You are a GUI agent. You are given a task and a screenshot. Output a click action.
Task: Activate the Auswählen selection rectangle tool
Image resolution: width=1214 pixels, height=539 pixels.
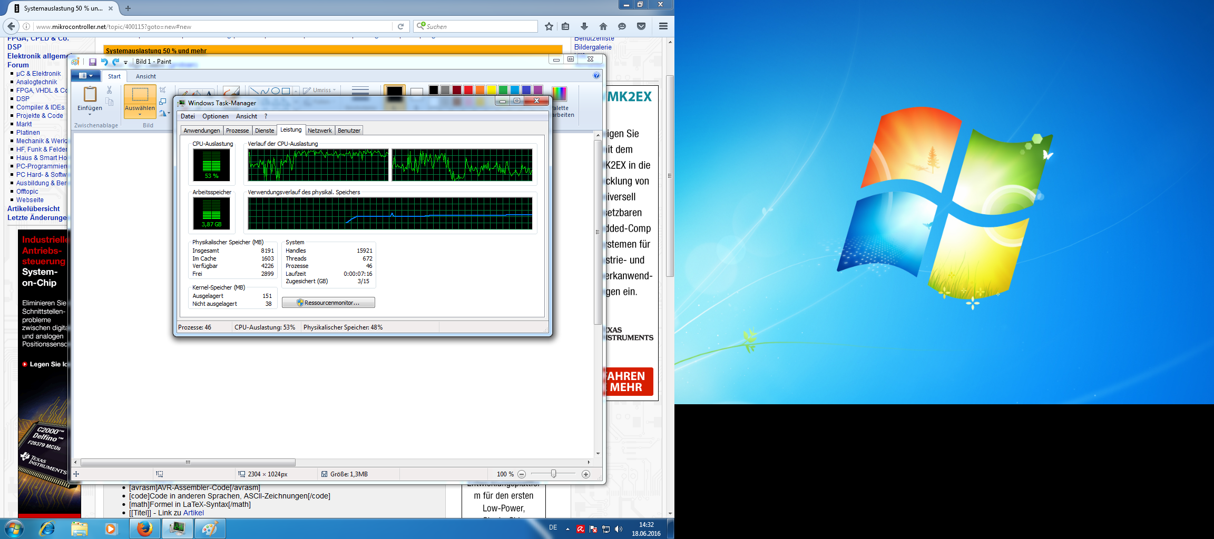pos(140,94)
